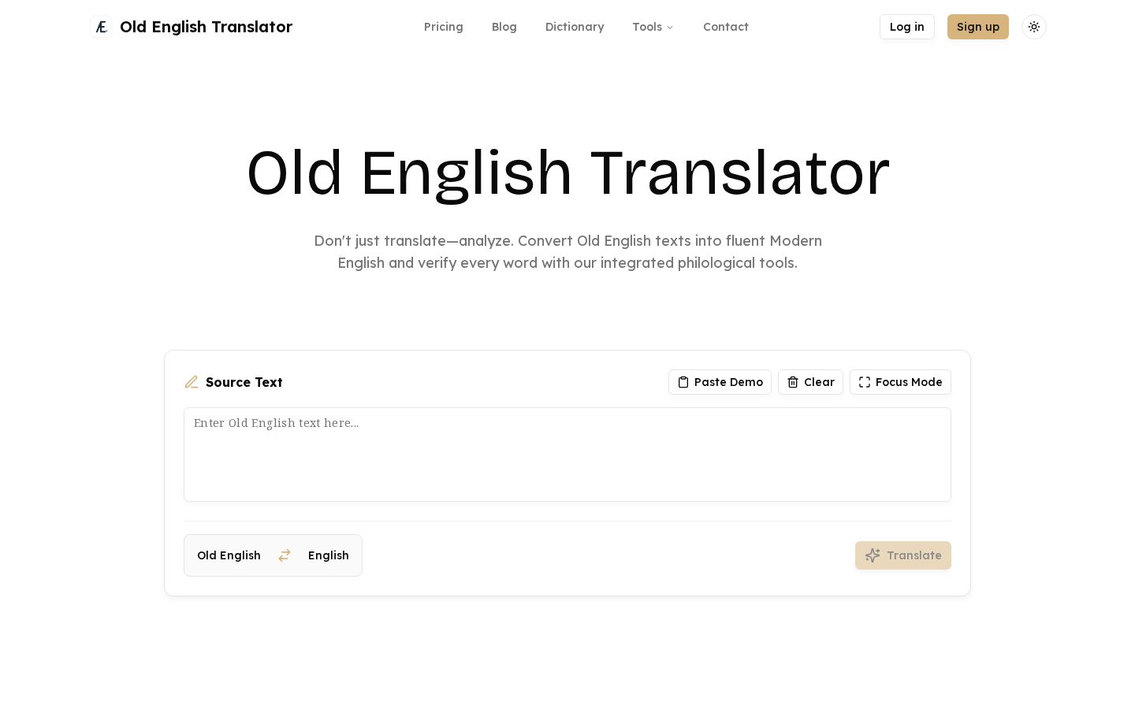Click the swap languages arrows icon
Screen dimensions: 1135x709
coord(285,555)
